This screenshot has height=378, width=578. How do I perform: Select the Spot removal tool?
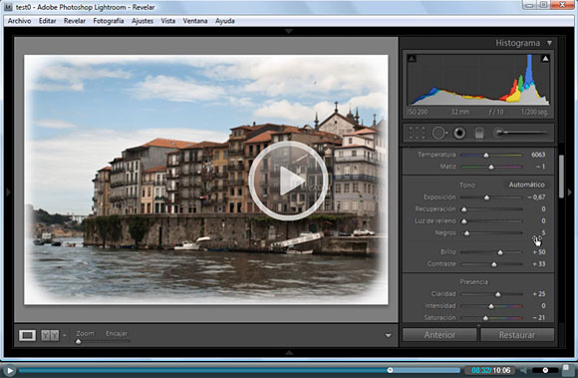click(439, 133)
